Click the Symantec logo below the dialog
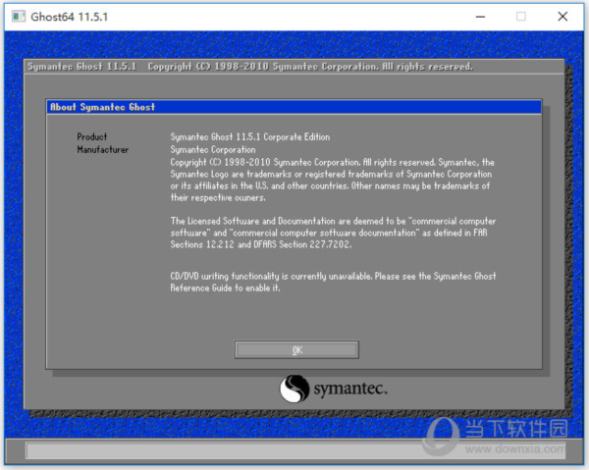Screen dimensions: 589x470 (x=334, y=389)
